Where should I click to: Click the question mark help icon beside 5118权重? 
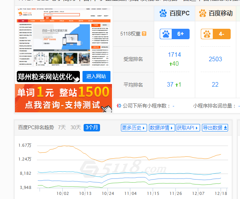(x=144, y=34)
